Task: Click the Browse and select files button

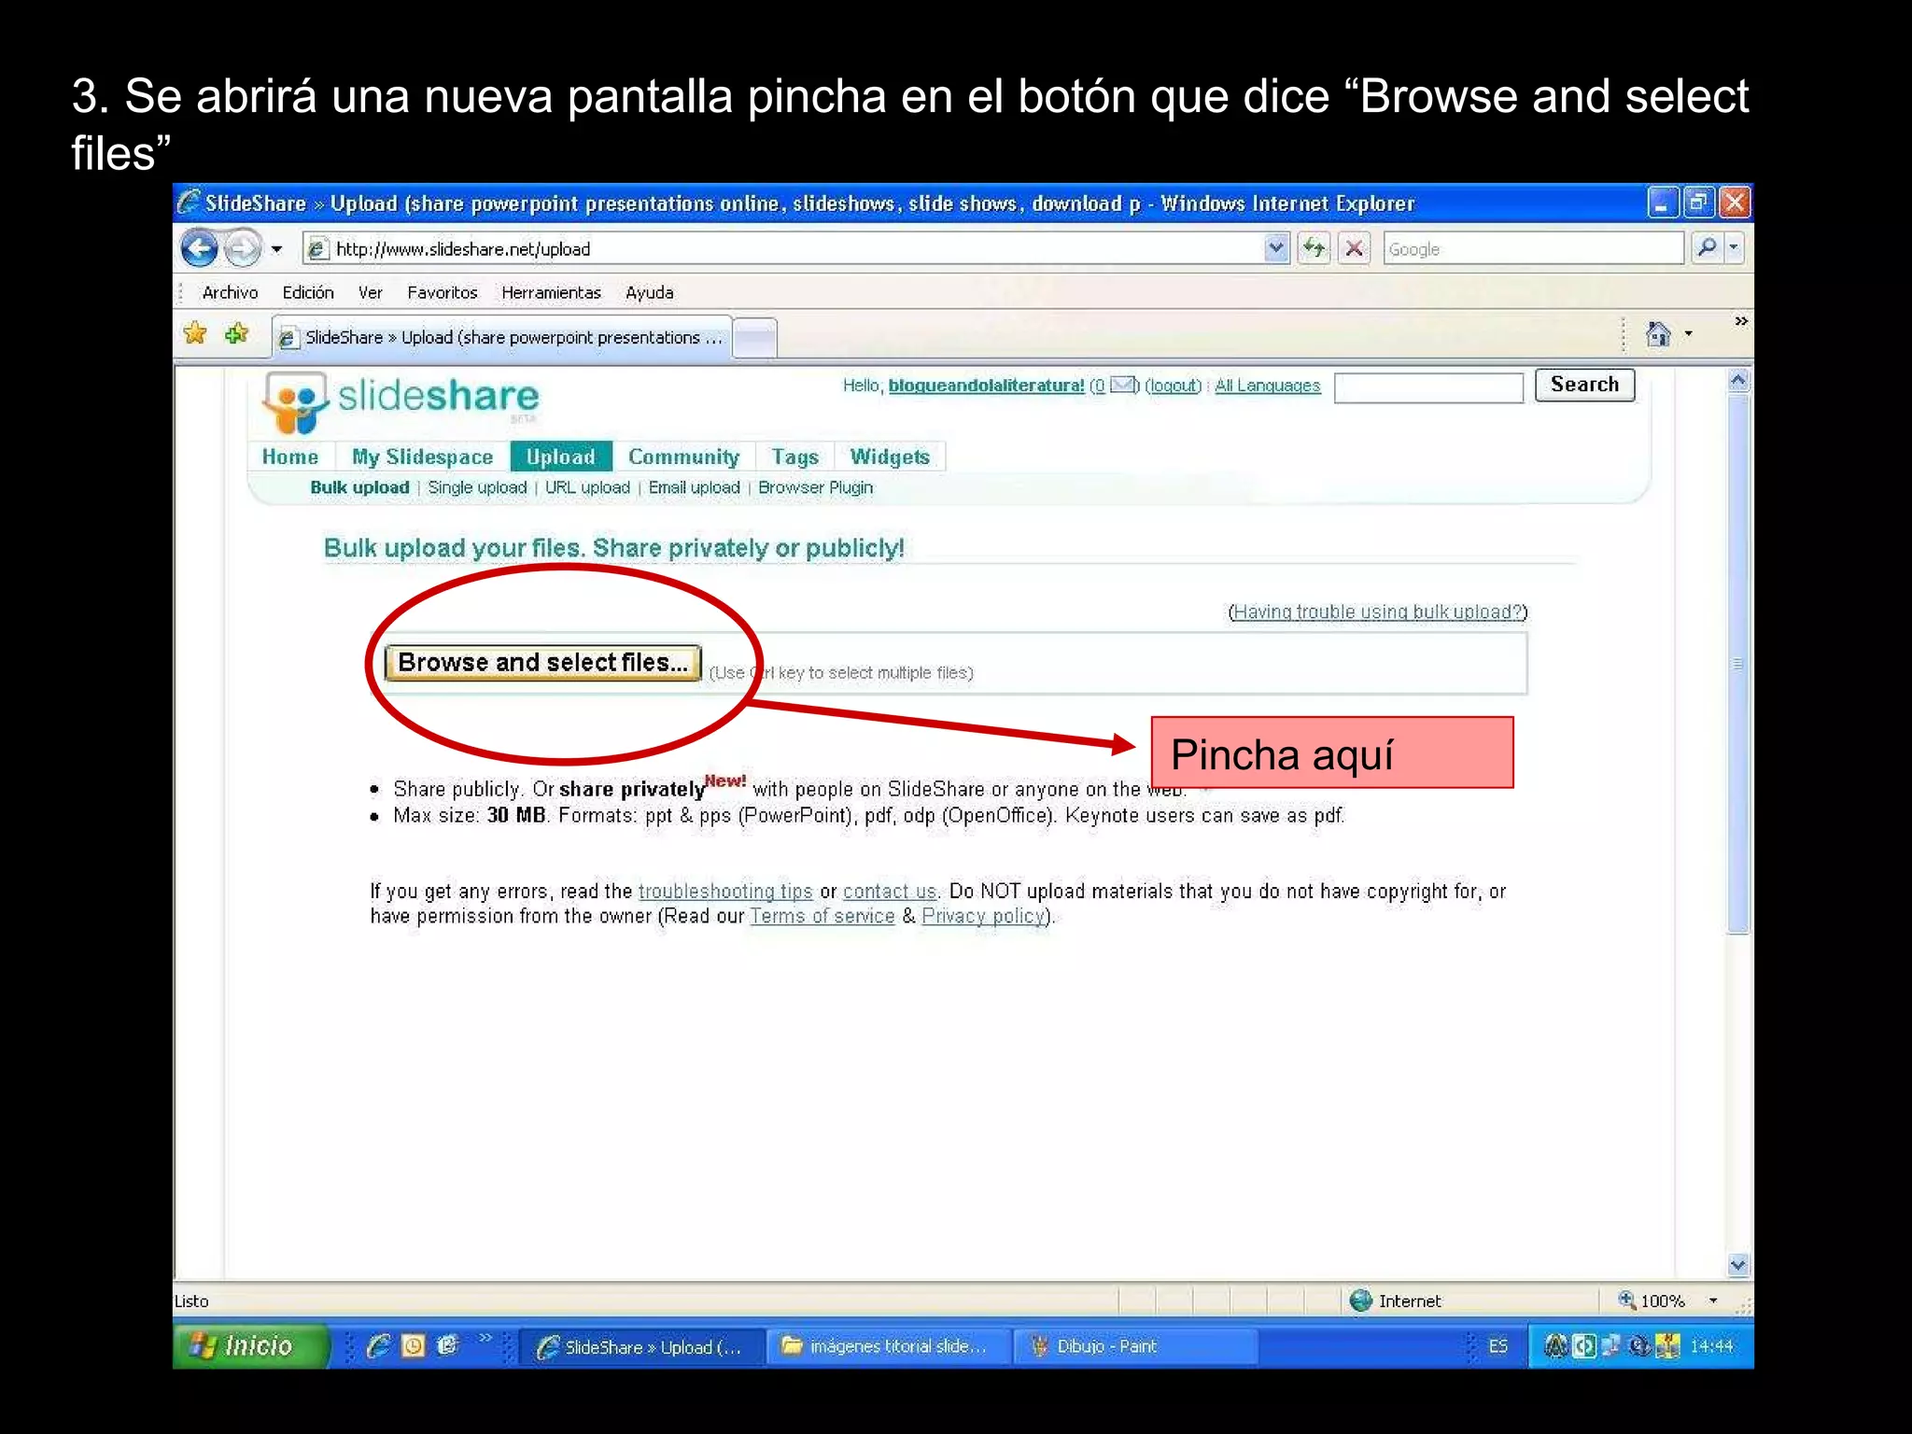Action: click(x=542, y=663)
